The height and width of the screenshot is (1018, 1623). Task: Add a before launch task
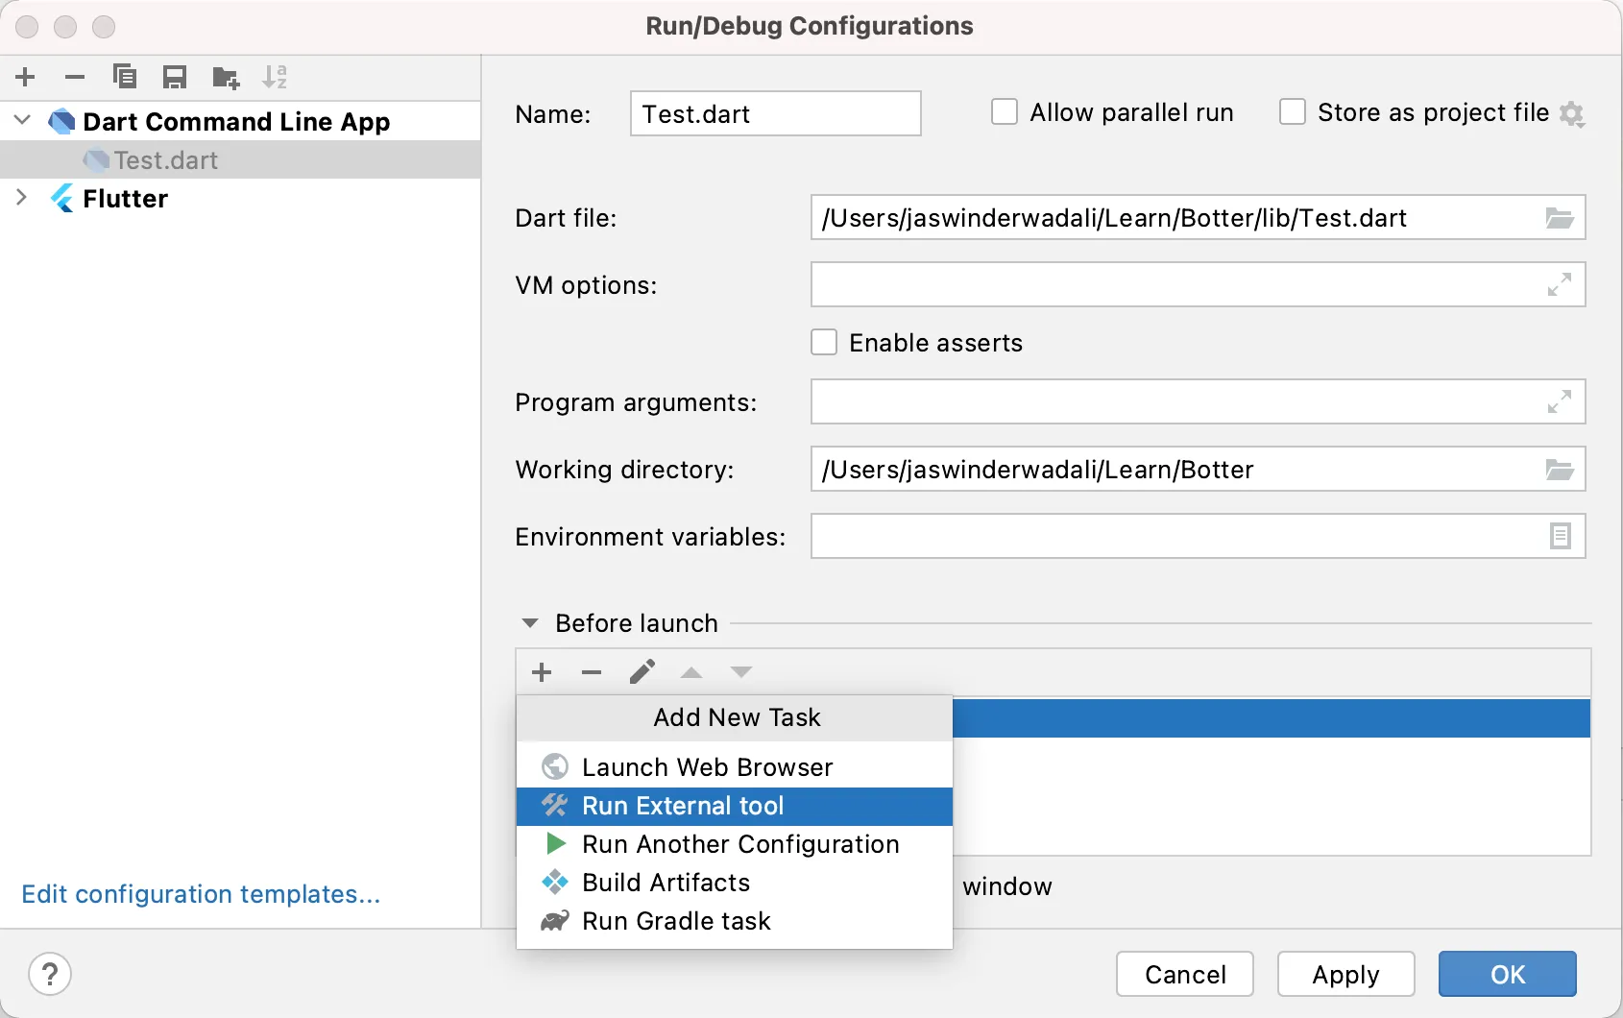click(542, 672)
